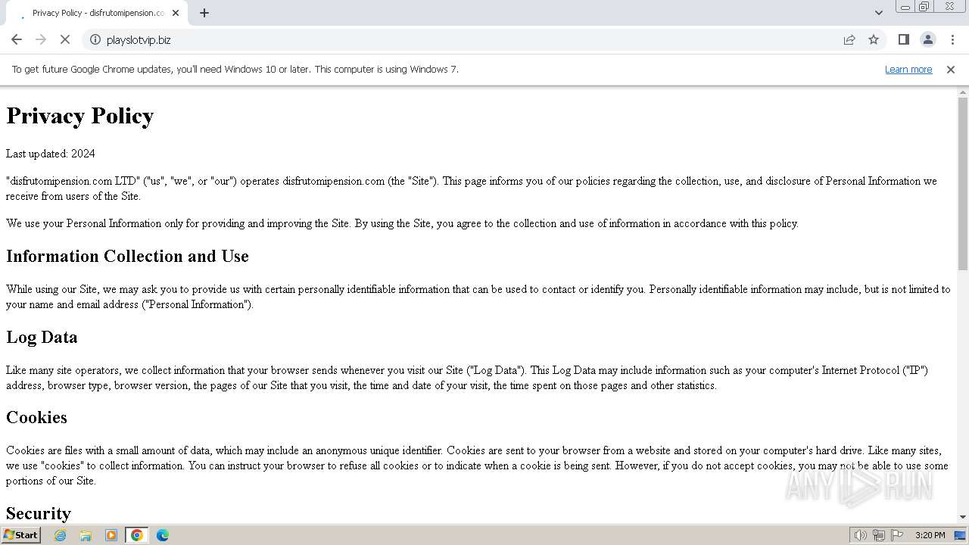The height and width of the screenshot is (545, 969).
Task: Launch Internet Explorer from the taskbar
Action: coord(61,535)
